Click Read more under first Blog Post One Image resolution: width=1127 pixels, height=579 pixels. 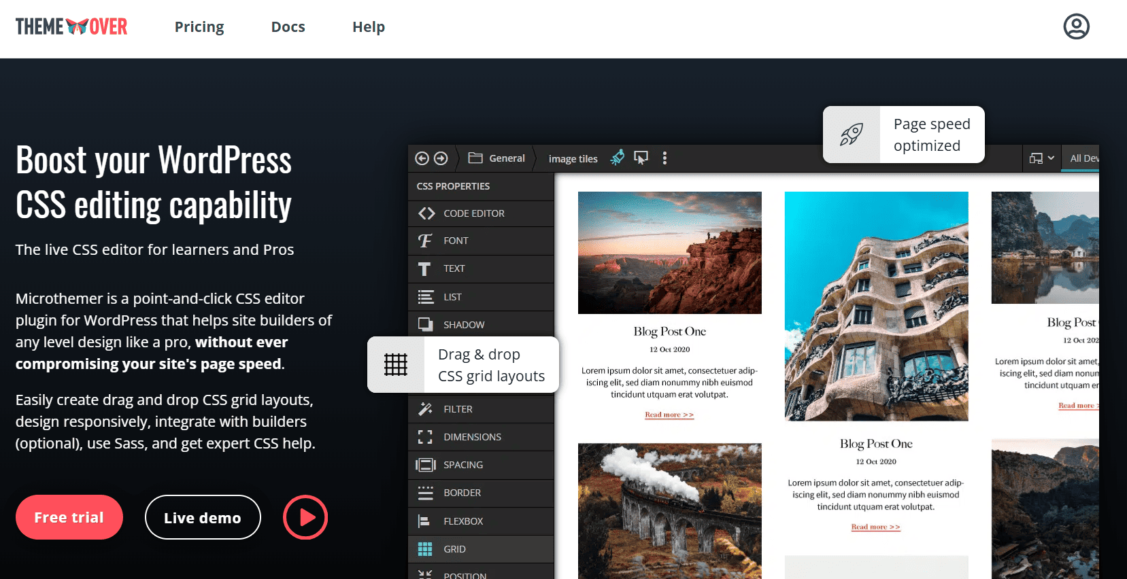pos(669,415)
